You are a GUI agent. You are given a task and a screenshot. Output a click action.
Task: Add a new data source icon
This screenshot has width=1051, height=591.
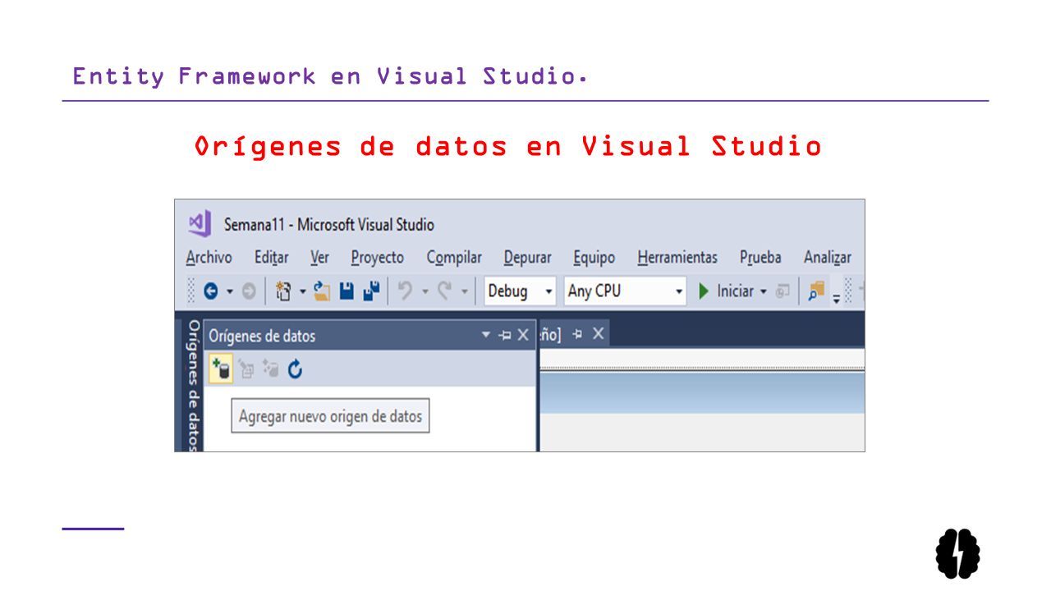[220, 369]
